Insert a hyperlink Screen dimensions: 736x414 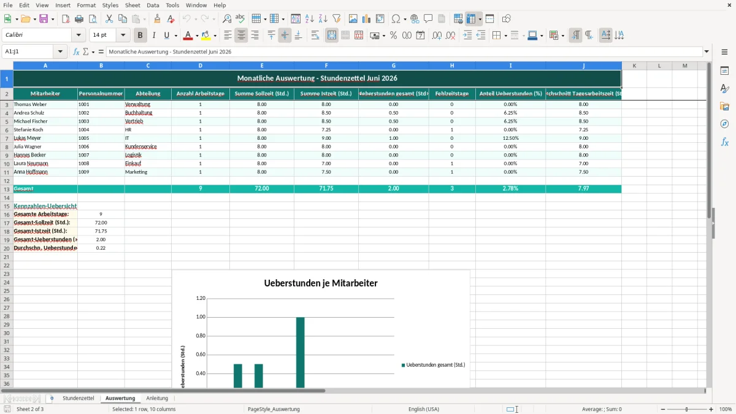415,19
